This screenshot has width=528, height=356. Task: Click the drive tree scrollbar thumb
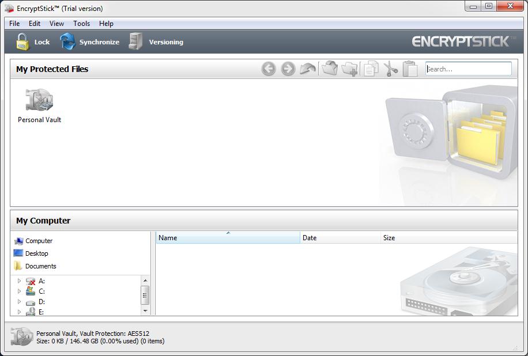pyautogui.click(x=145, y=295)
